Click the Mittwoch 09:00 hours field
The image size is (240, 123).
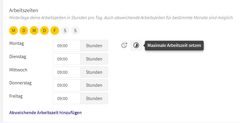(67, 72)
